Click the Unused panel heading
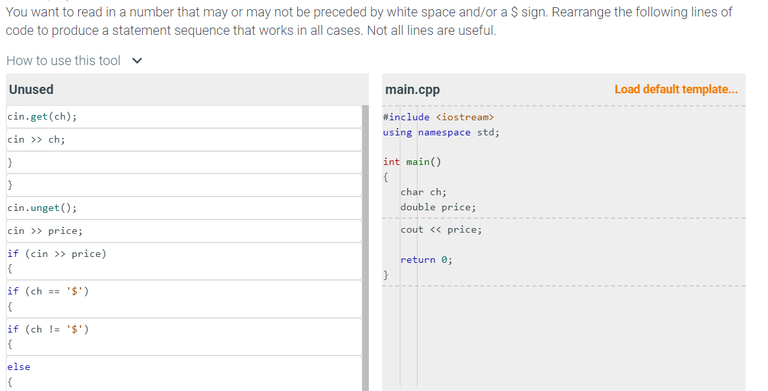768x391 pixels. (32, 89)
